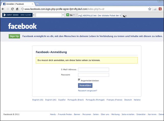
Task: Switch language to English (US)
Action: [x=38, y=100]
